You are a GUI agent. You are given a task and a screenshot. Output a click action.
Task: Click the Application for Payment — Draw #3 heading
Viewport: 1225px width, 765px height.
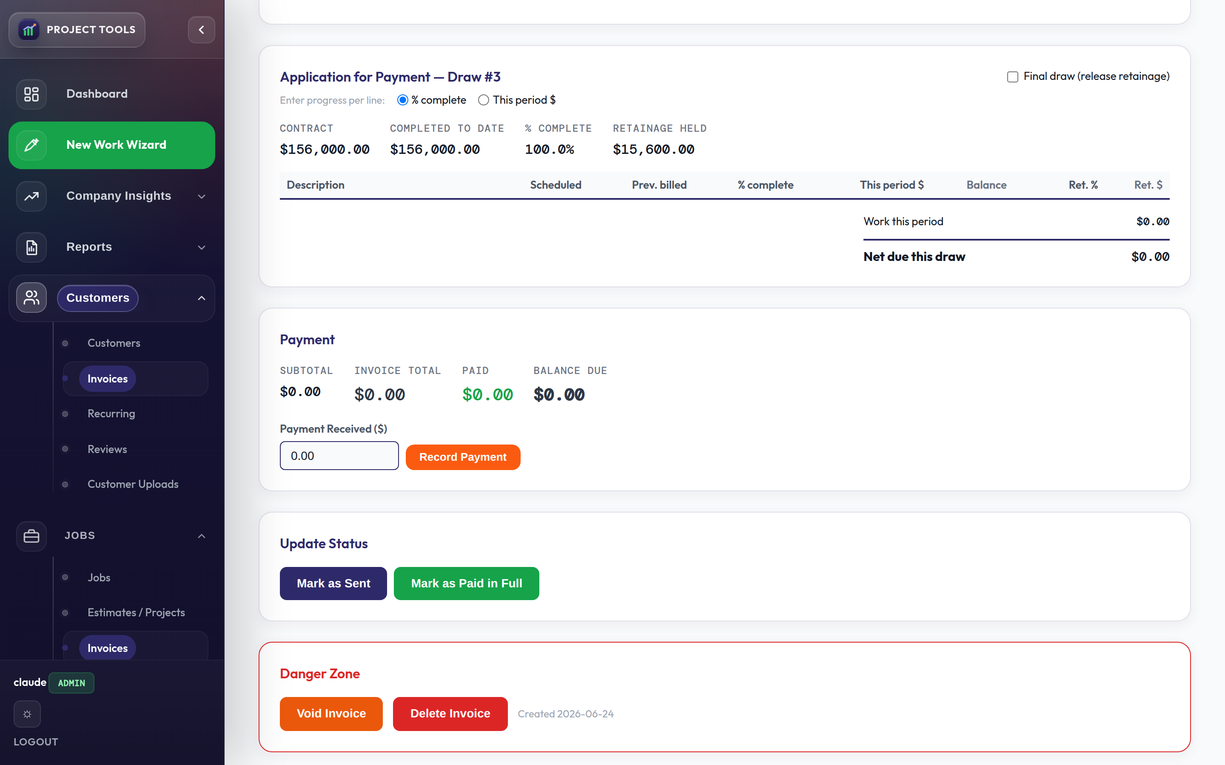[390, 77]
